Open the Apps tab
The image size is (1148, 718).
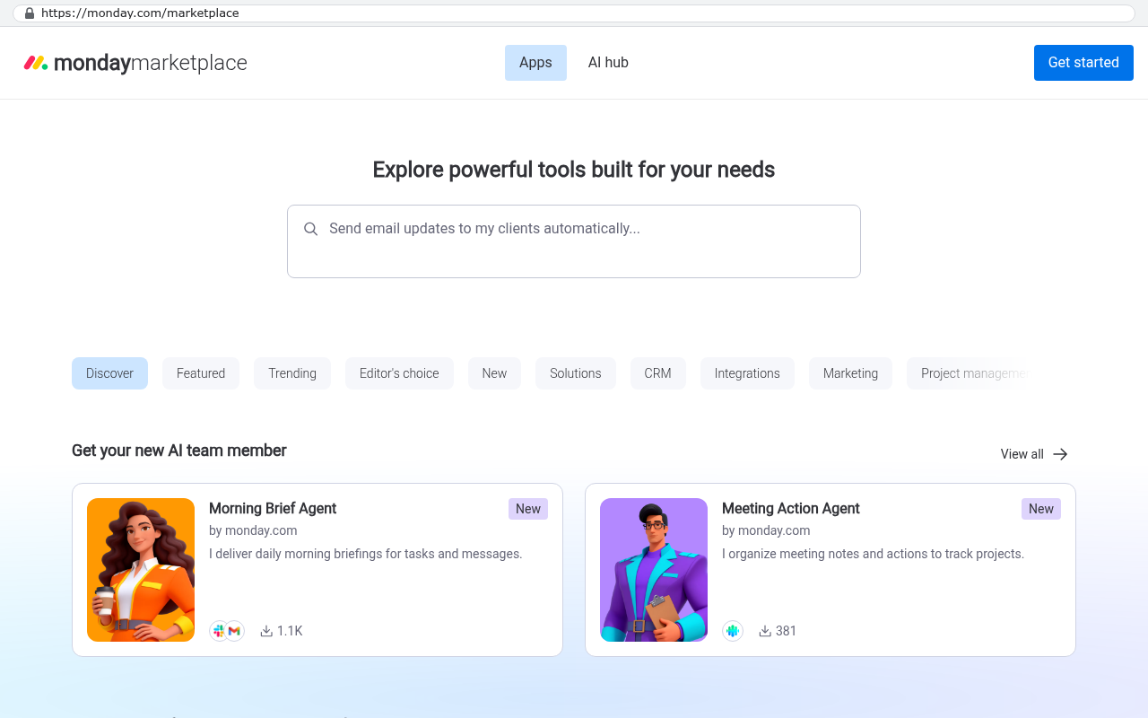point(535,63)
